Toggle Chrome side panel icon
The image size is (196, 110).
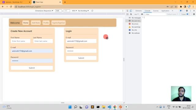(185, 7)
